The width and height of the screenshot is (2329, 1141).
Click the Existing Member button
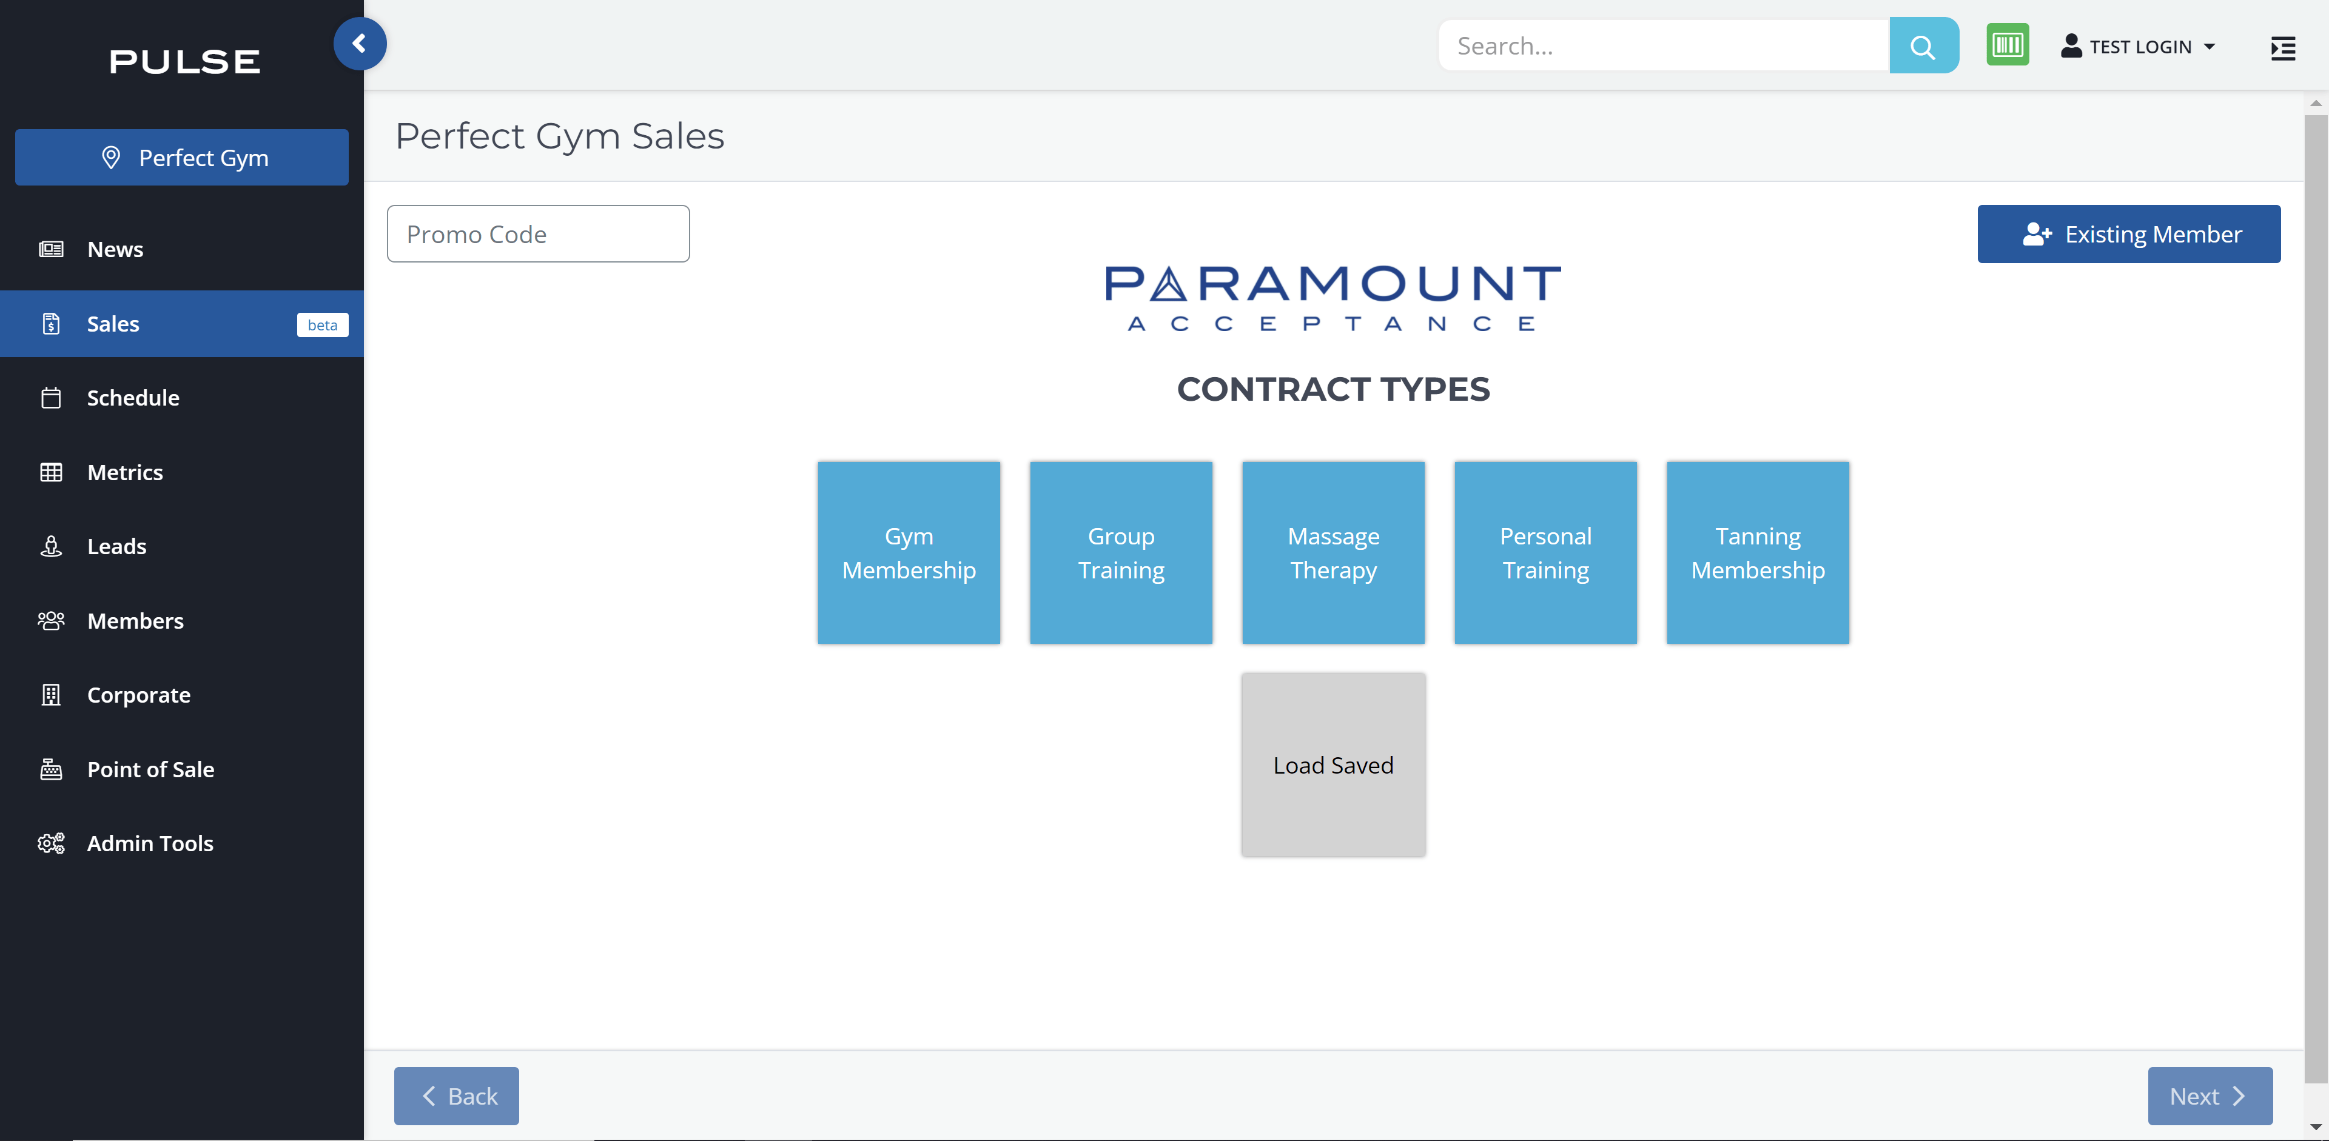2128,234
